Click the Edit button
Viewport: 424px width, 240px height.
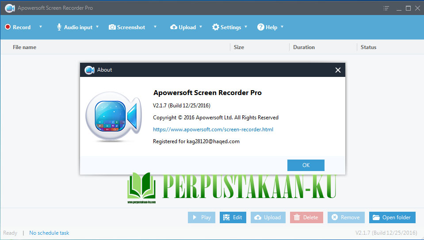233,217
